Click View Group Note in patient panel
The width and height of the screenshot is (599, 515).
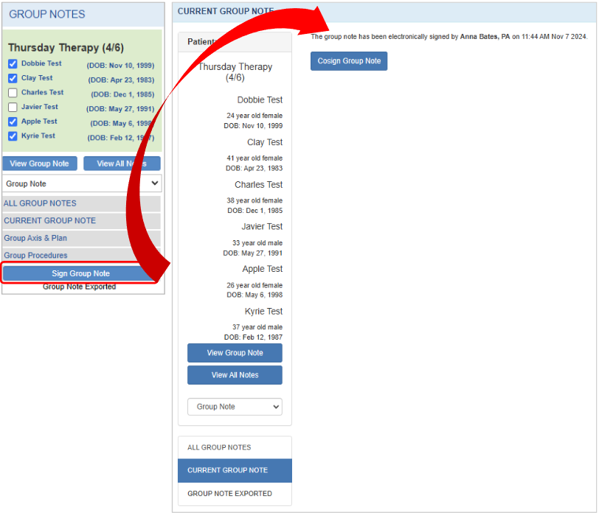235,353
